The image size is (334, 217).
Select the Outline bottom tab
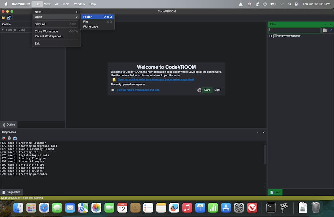click(9, 125)
